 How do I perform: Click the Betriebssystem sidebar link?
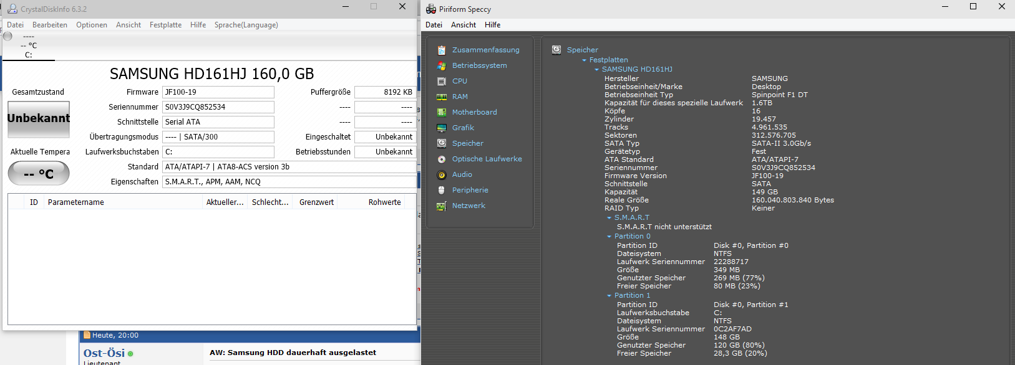(480, 65)
